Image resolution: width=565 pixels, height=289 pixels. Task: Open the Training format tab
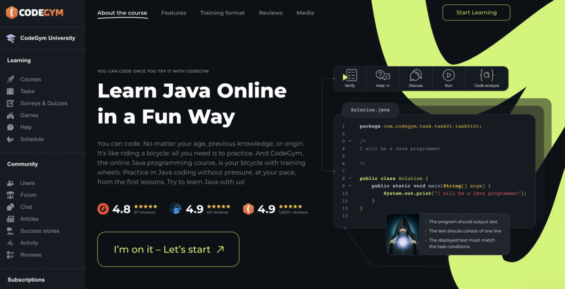(x=222, y=13)
